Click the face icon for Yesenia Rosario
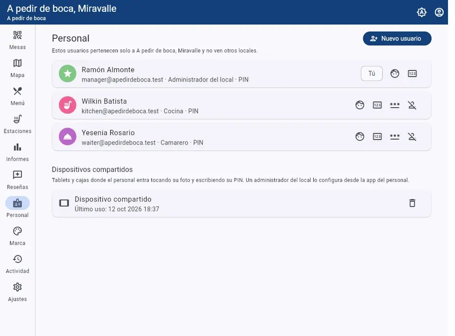The image size is (455, 336). 360,136
